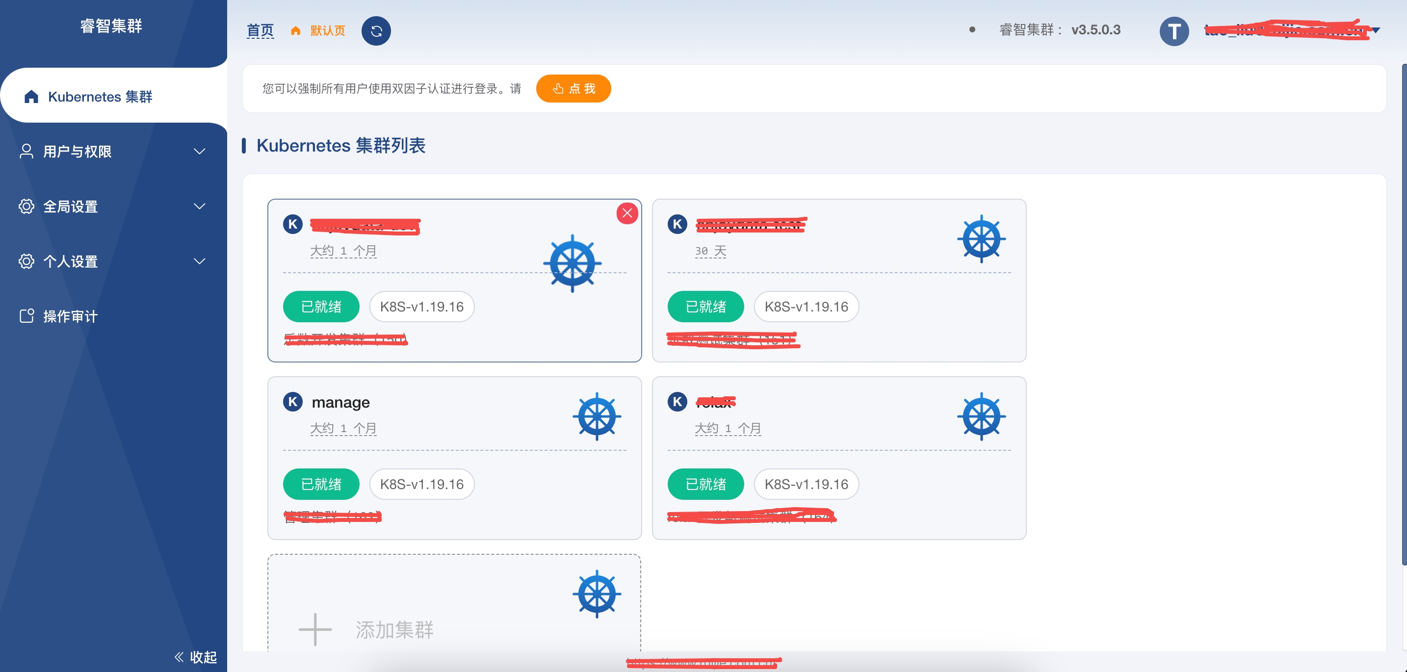The image size is (1407, 672).
Task: Click the 点我 two-factor button
Action: (x=573, y=88)
